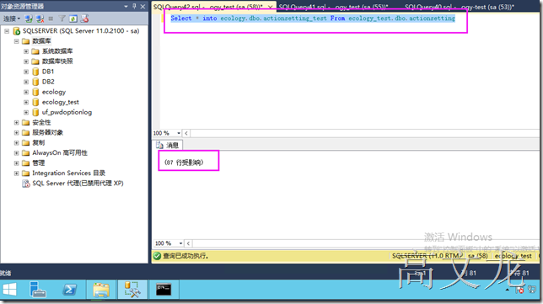Expand the DB2 database node
Viewport: 543px width, 304px height.
coord(26,82)
